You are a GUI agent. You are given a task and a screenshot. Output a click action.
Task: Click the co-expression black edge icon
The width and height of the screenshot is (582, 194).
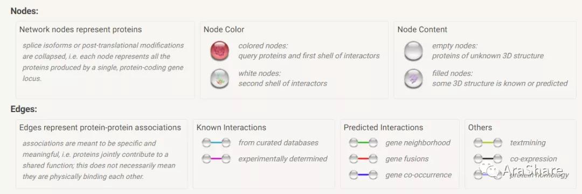tap(488, 159)
